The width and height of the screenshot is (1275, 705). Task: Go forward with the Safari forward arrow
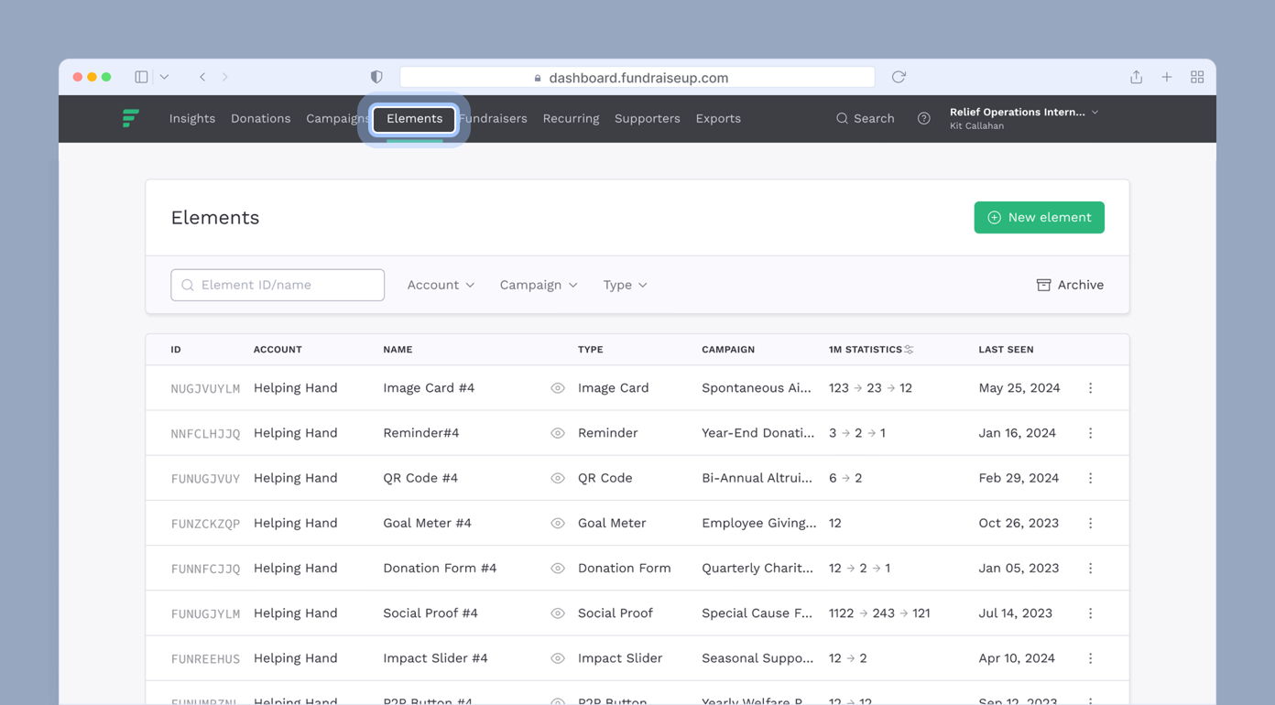coord(225,77)
